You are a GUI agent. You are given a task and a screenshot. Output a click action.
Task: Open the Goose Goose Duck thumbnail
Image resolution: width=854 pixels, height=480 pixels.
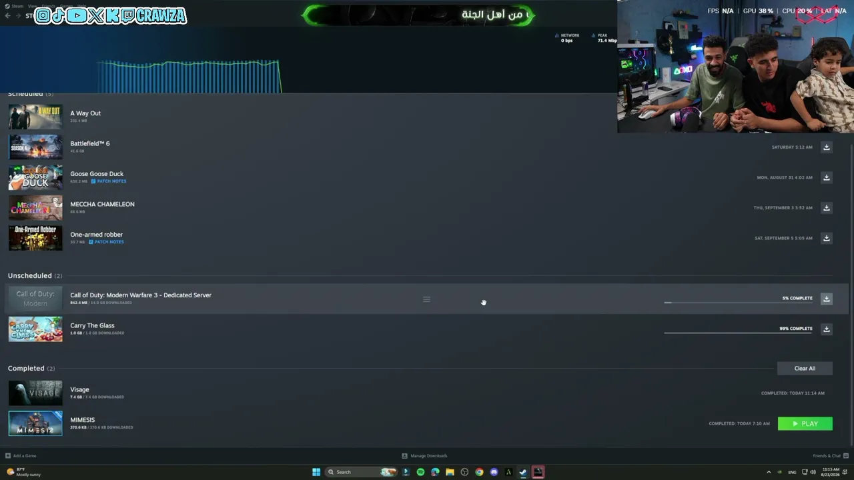(x=35, y=177)
